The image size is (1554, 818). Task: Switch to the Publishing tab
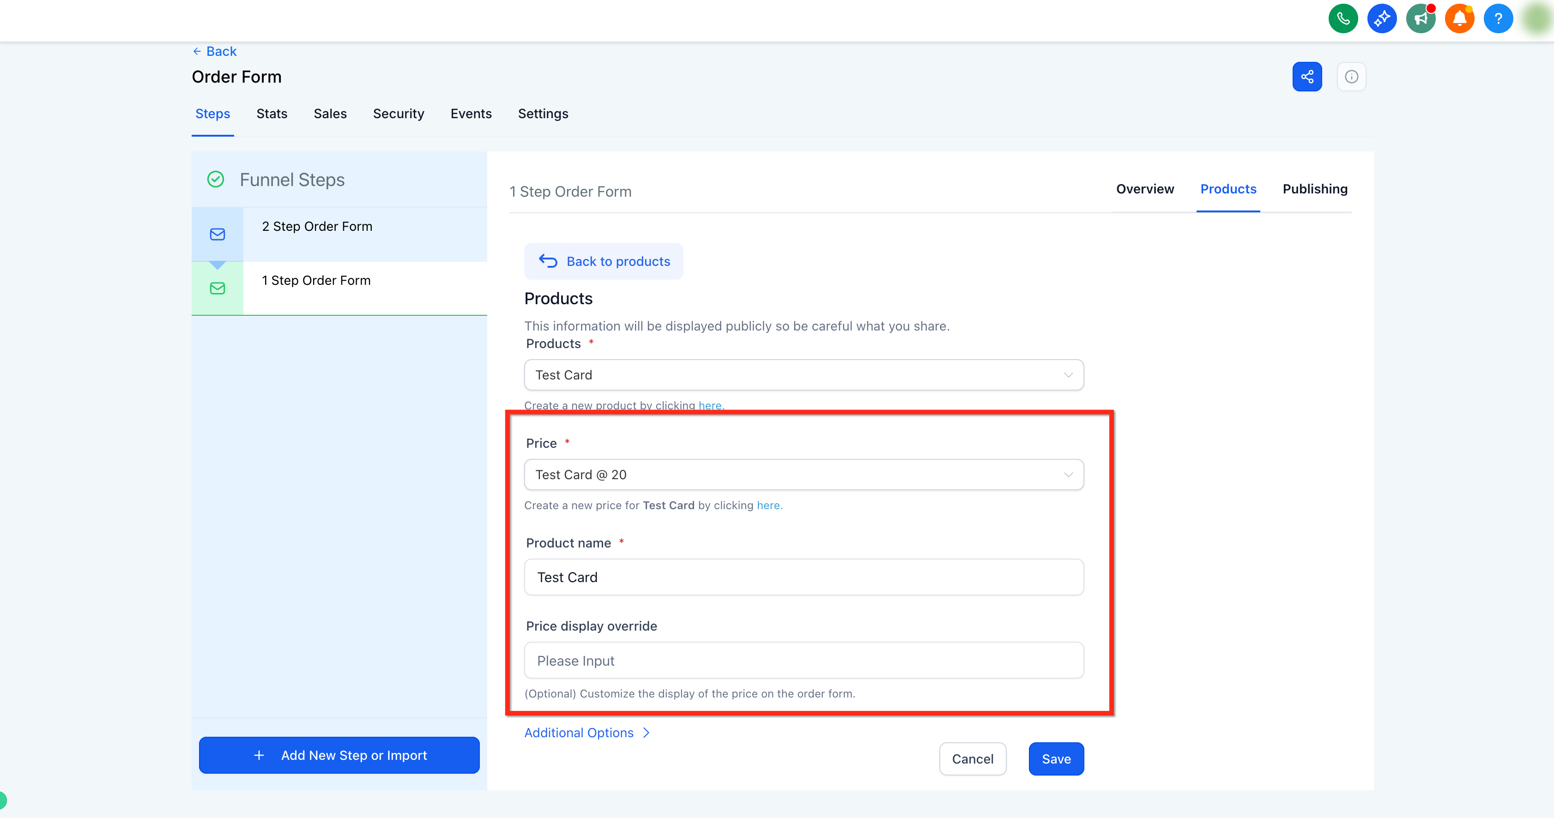click(1314, 189)
